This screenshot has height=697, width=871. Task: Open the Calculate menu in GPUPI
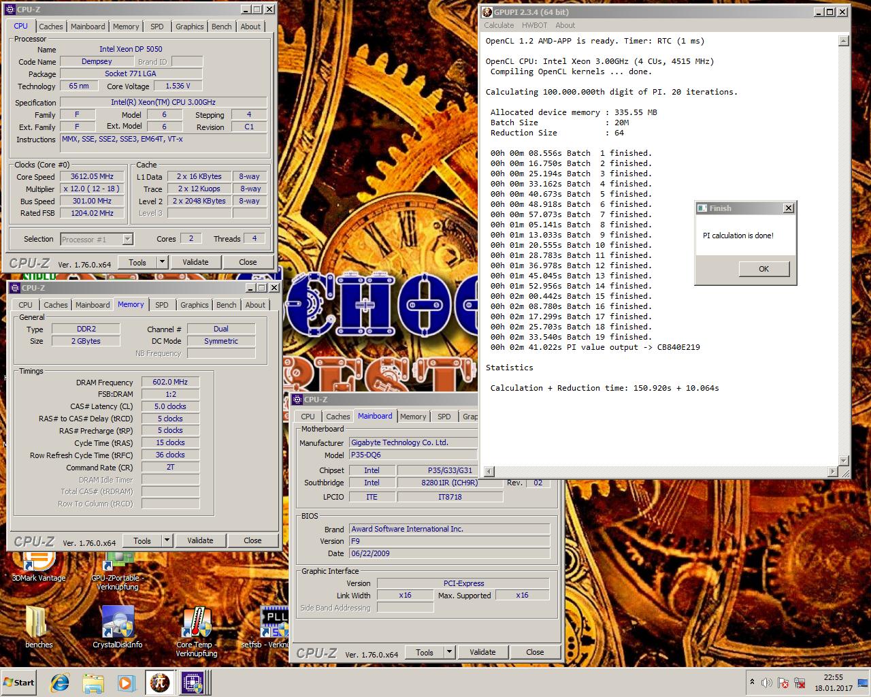499,25
